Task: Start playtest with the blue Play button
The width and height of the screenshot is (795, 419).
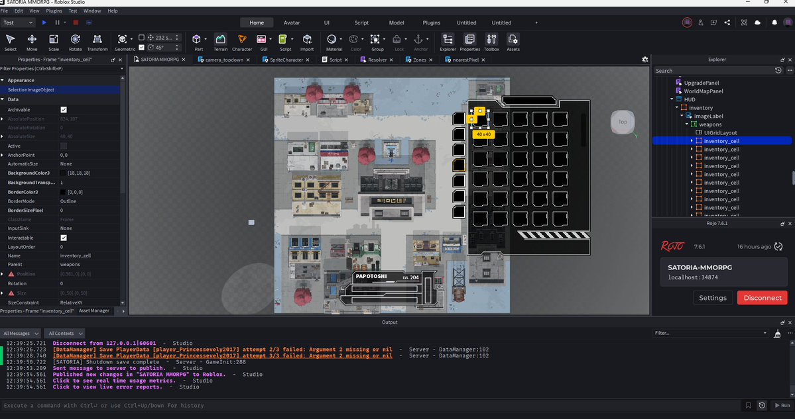Action: [44, 23]
